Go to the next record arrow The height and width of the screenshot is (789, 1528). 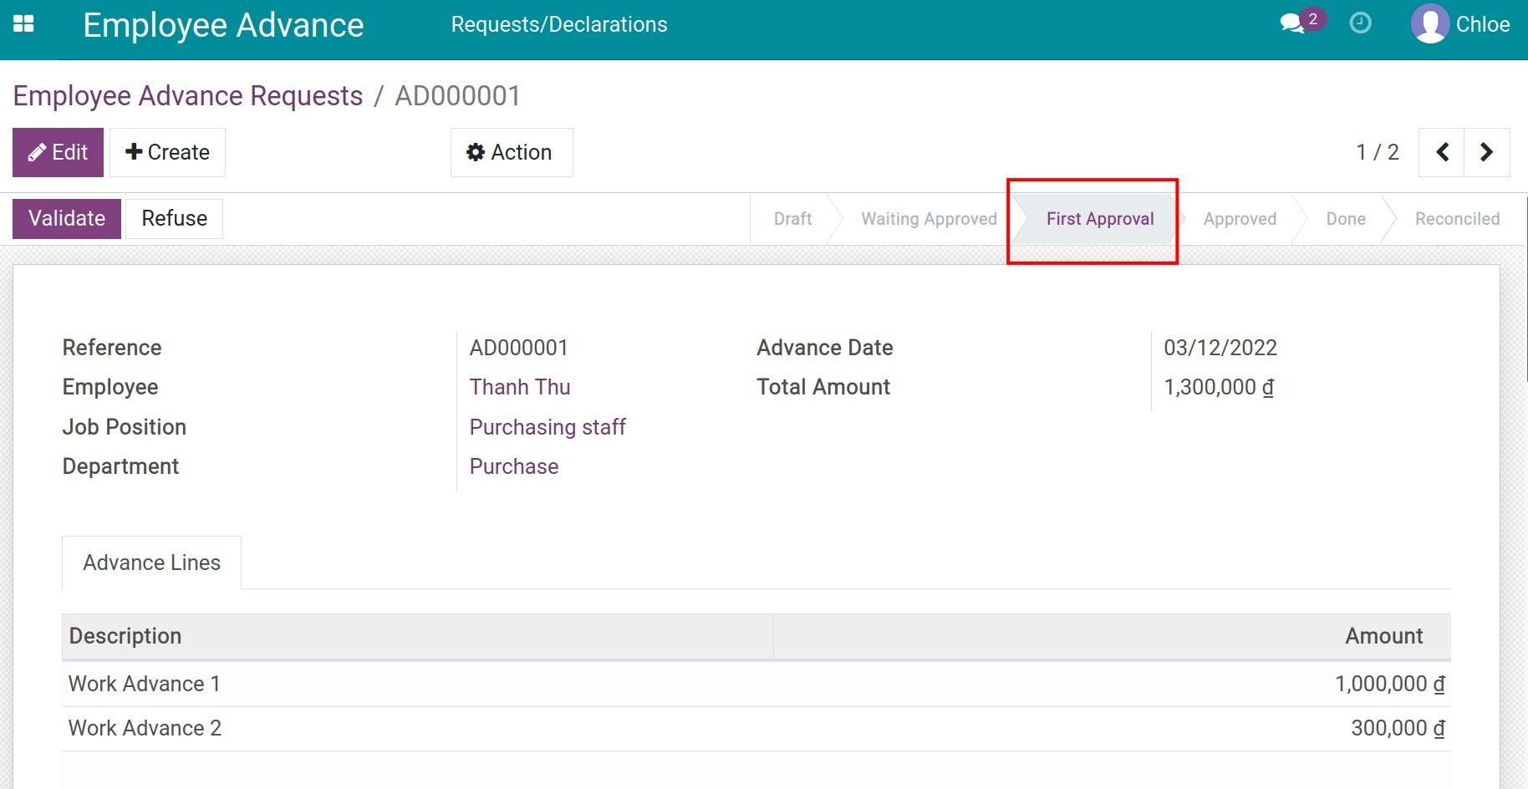[1486, 152]
